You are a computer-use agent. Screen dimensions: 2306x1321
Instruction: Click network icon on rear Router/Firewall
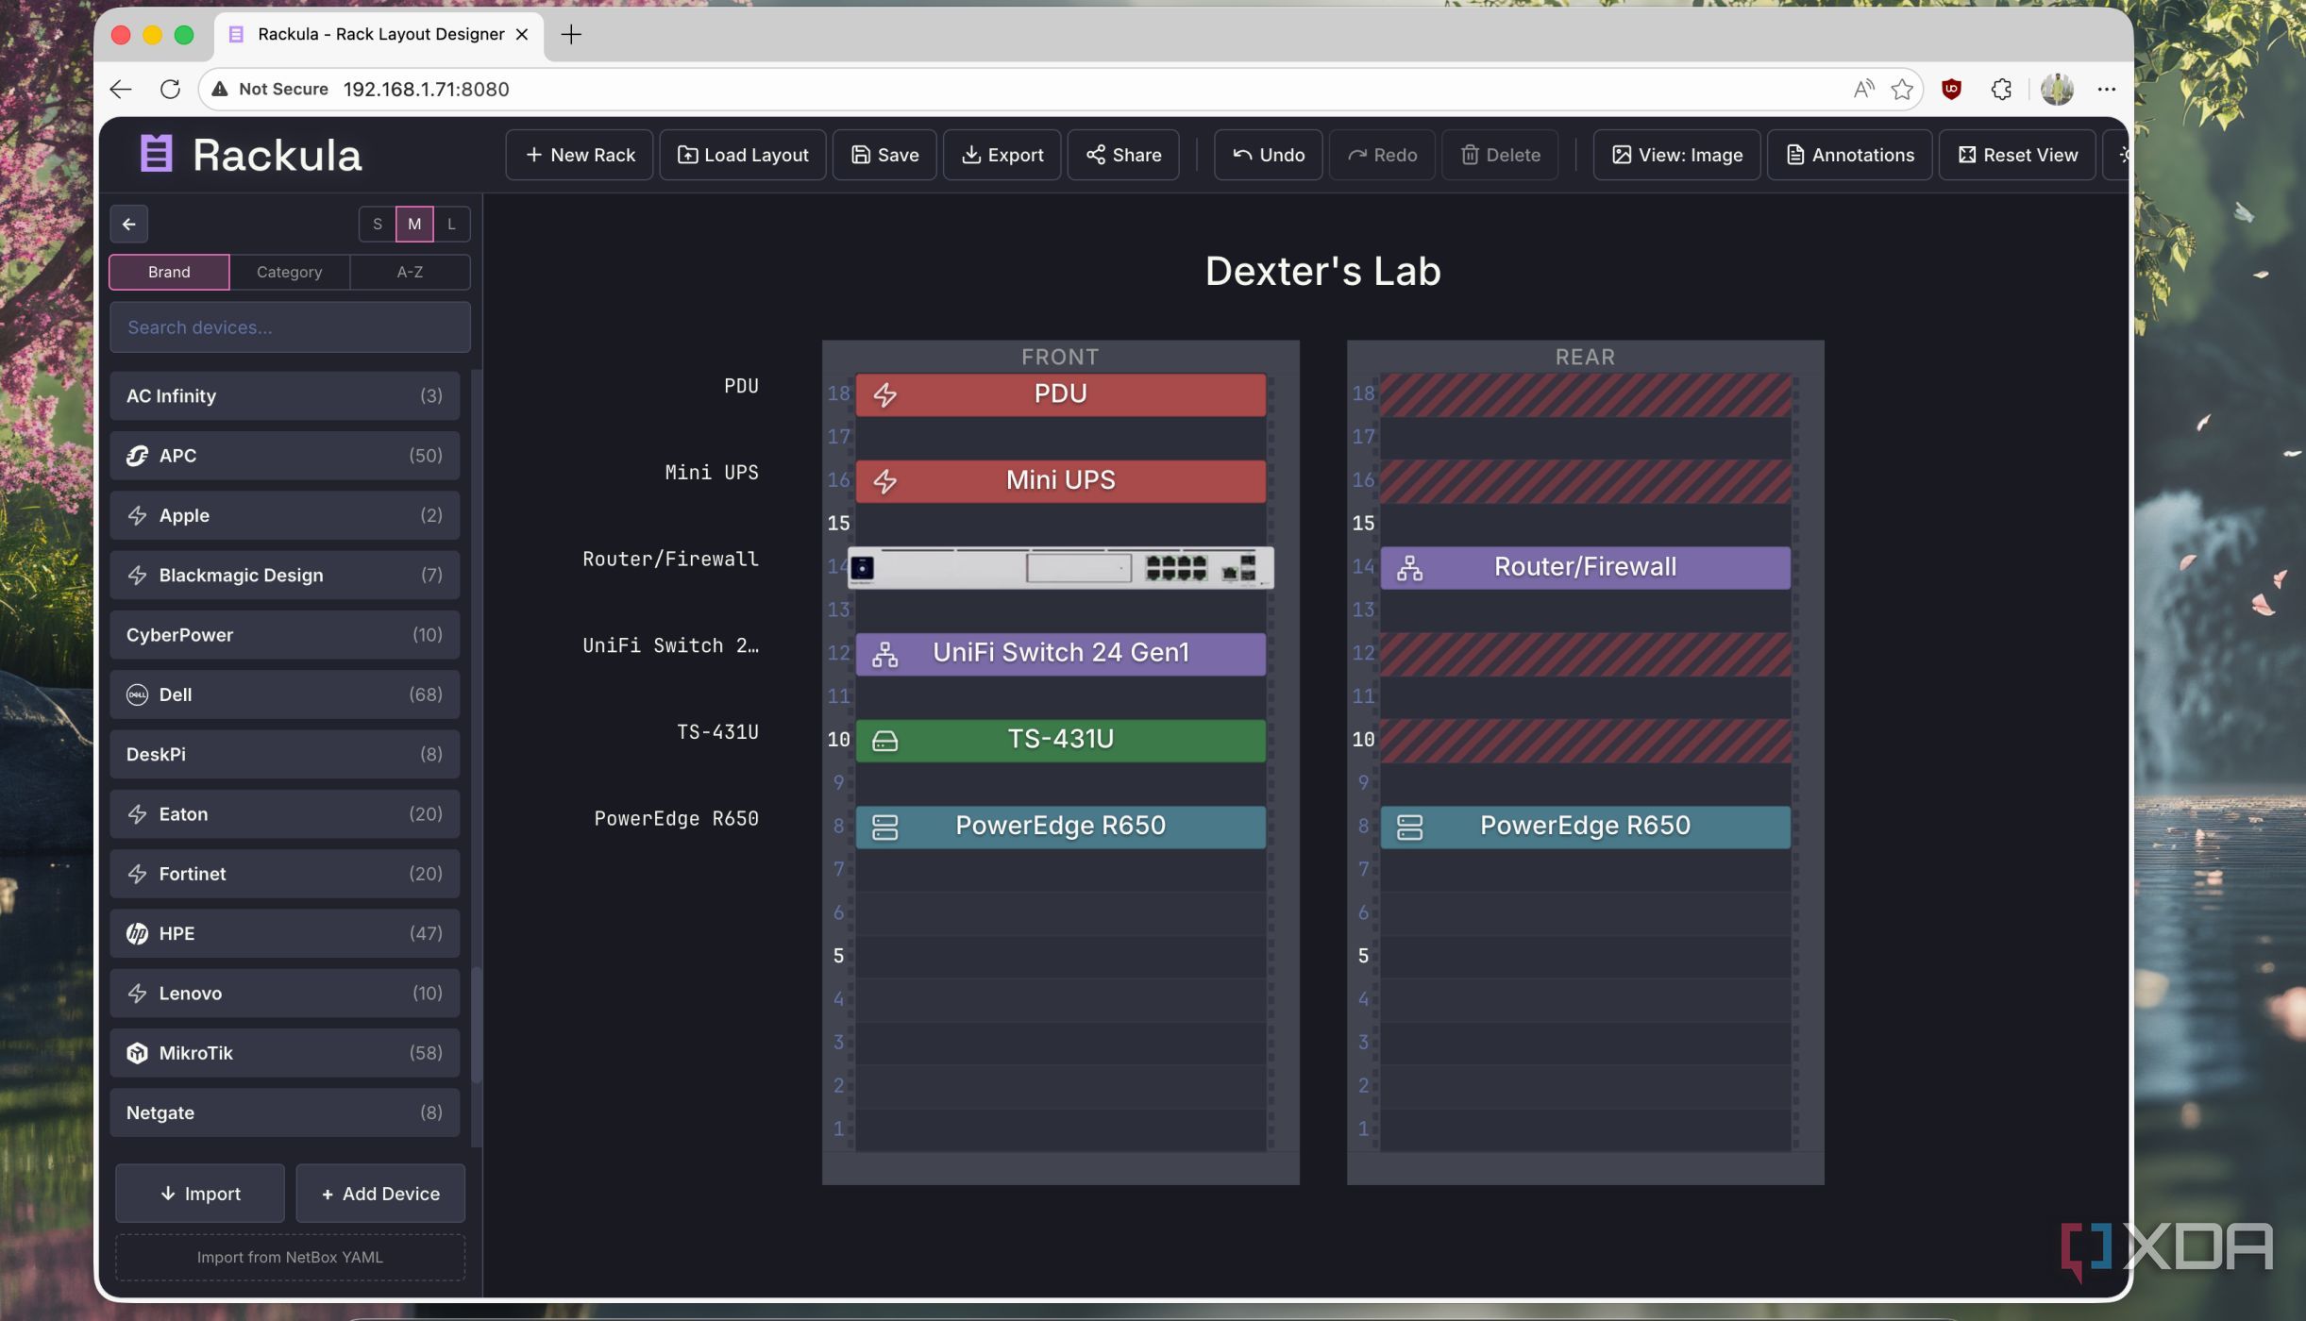(1409, 568)
